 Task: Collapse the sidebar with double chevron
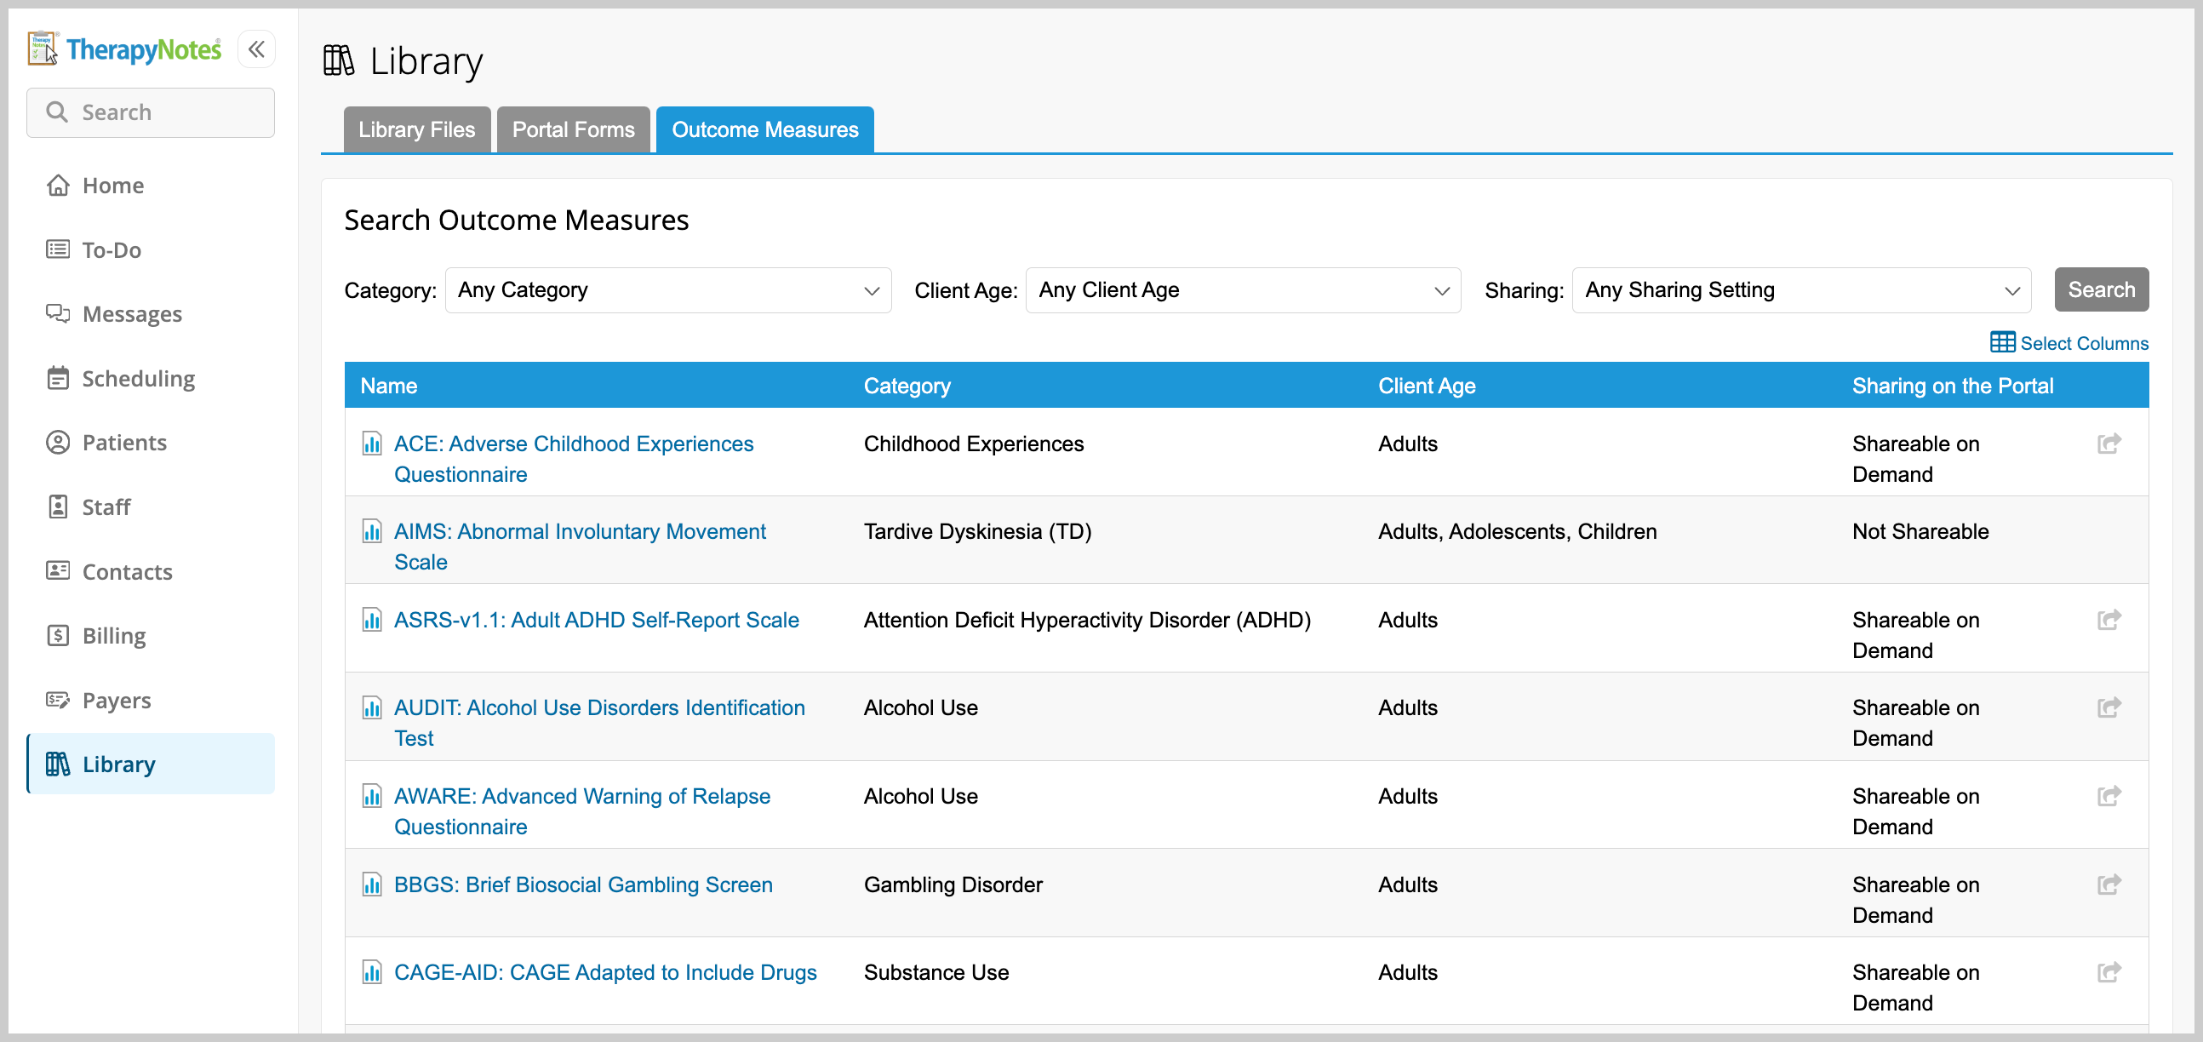(x=256, y=49)
